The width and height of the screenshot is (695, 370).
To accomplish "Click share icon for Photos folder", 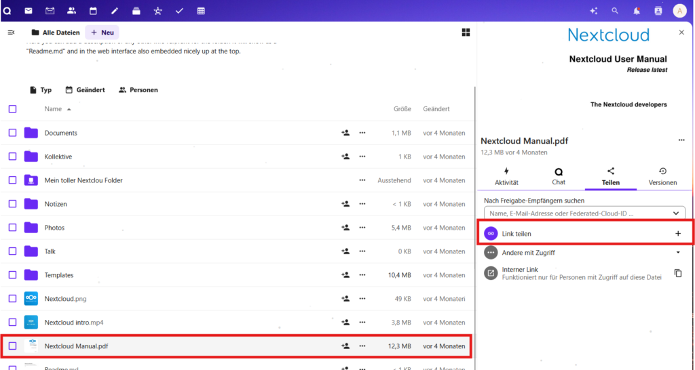I will (x=345, y=228).
